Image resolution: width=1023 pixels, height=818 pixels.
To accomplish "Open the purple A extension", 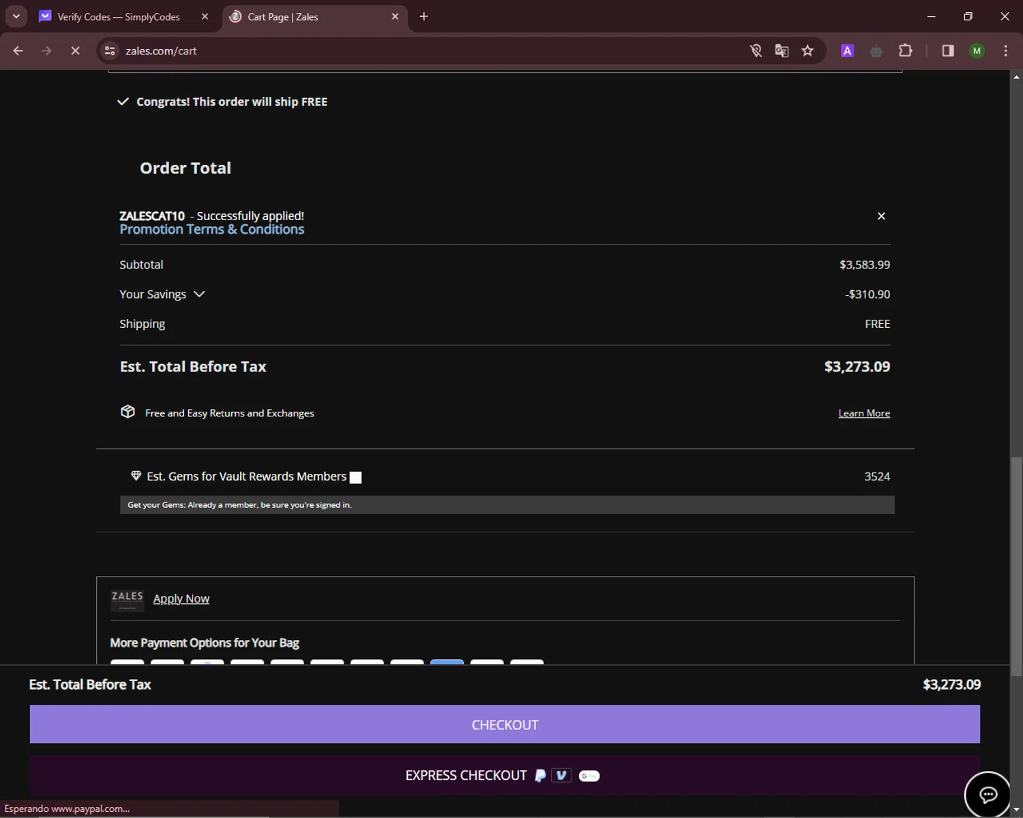I will pos(847,50).
